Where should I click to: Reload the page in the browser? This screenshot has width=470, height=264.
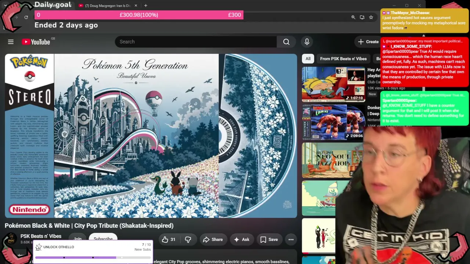point(26,17)
